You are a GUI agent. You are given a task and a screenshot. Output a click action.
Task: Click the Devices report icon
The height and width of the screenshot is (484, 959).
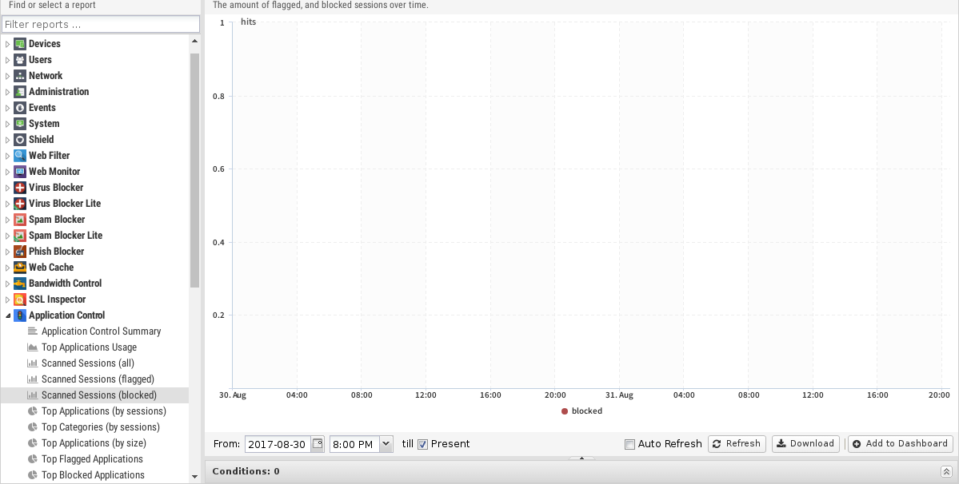[x=20, y=44]
